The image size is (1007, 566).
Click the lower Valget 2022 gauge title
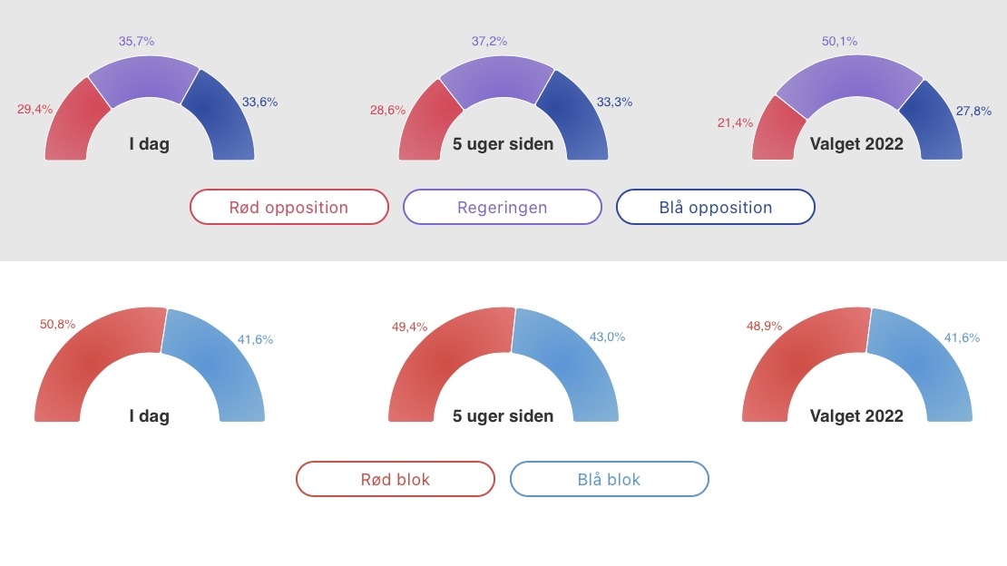coord(856,415)
